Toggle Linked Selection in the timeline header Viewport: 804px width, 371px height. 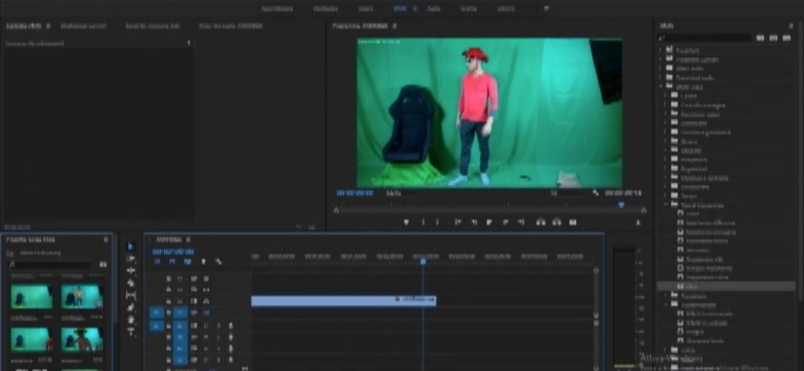tap(188, 261)
